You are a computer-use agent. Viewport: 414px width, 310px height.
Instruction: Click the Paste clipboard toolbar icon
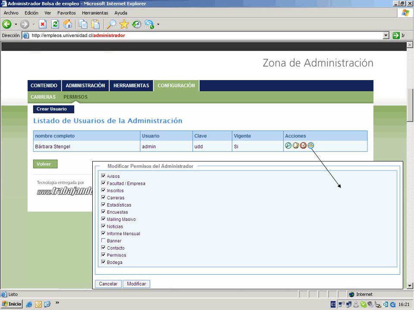point(95,24)
